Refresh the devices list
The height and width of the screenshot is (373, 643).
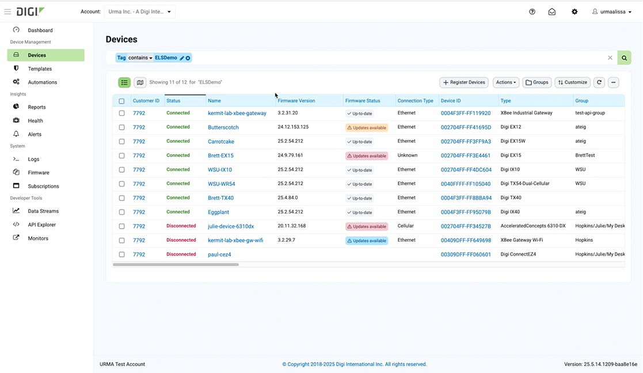tap(599, 82)
